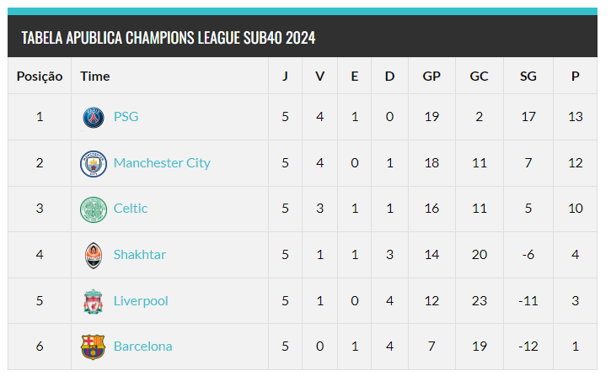611x381 pixels.
Task: Click the Shakhtar club crest icon
Action: click(x=94, y=255)
